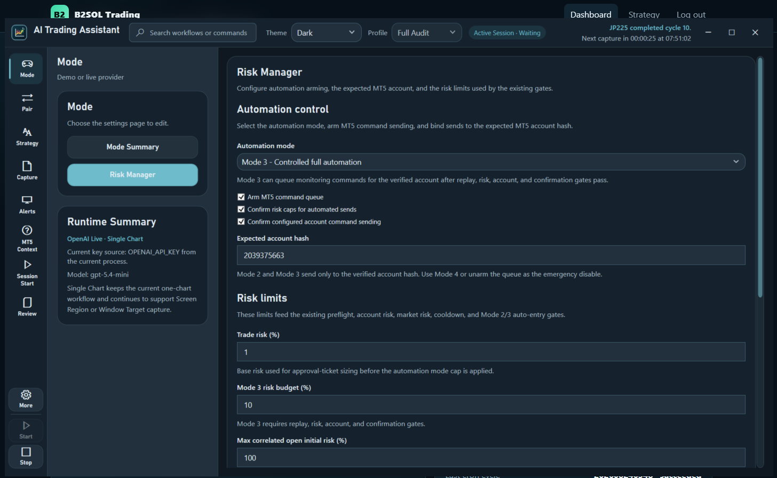Open the Review sidebar section
The height and width of the screenshot is (478, 777).
[x=27, y=307]
